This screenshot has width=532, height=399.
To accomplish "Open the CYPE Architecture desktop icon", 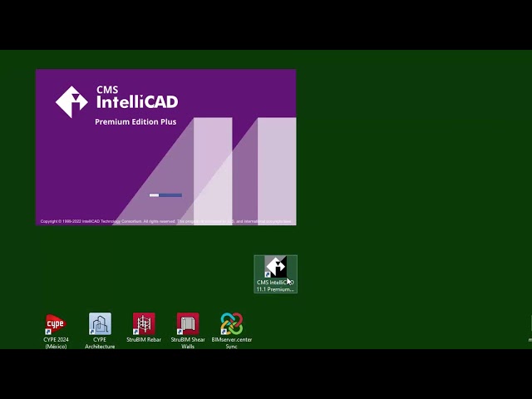I will coord(100,331).
